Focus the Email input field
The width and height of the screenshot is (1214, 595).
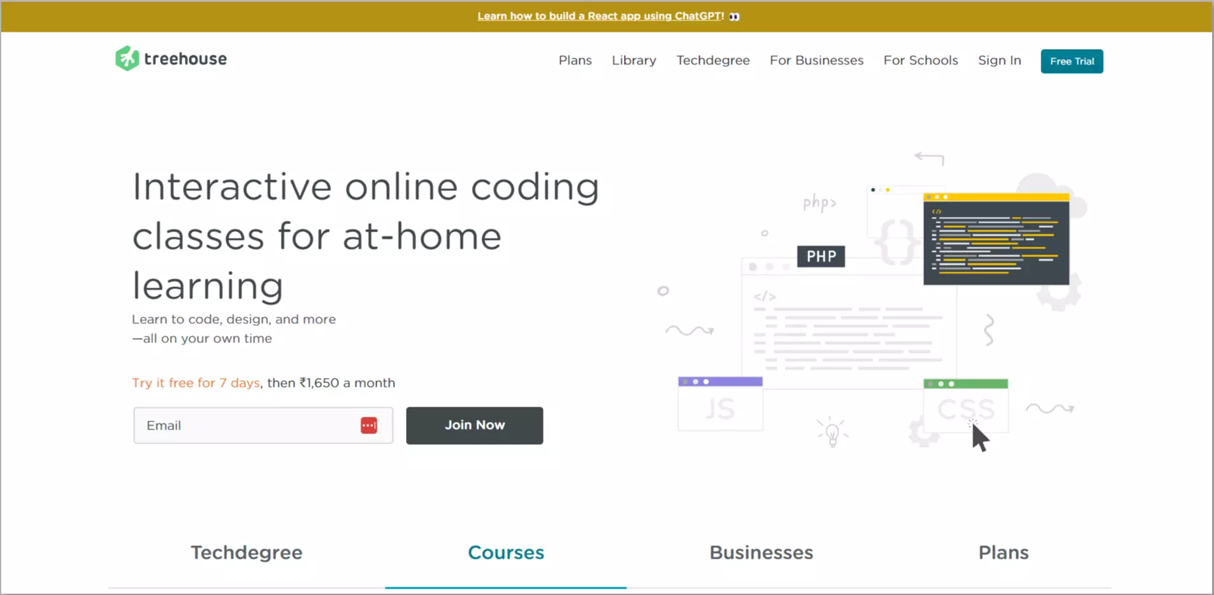pos(263,425)
